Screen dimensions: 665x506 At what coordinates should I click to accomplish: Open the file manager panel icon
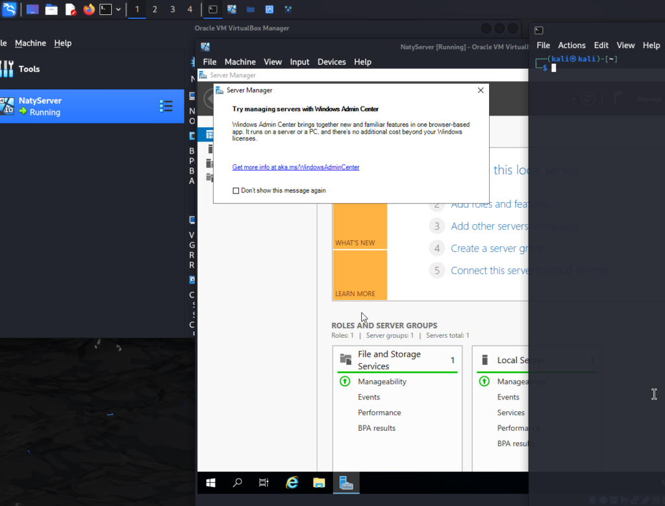pos(51,9)
